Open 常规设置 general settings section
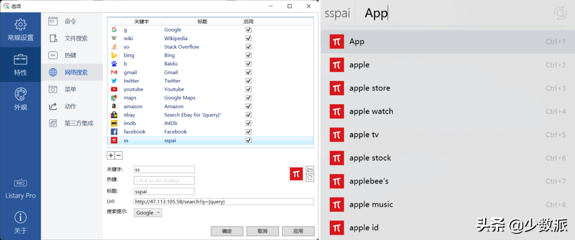The height and width of the screenshot is (240, 575). pos(20,30)
